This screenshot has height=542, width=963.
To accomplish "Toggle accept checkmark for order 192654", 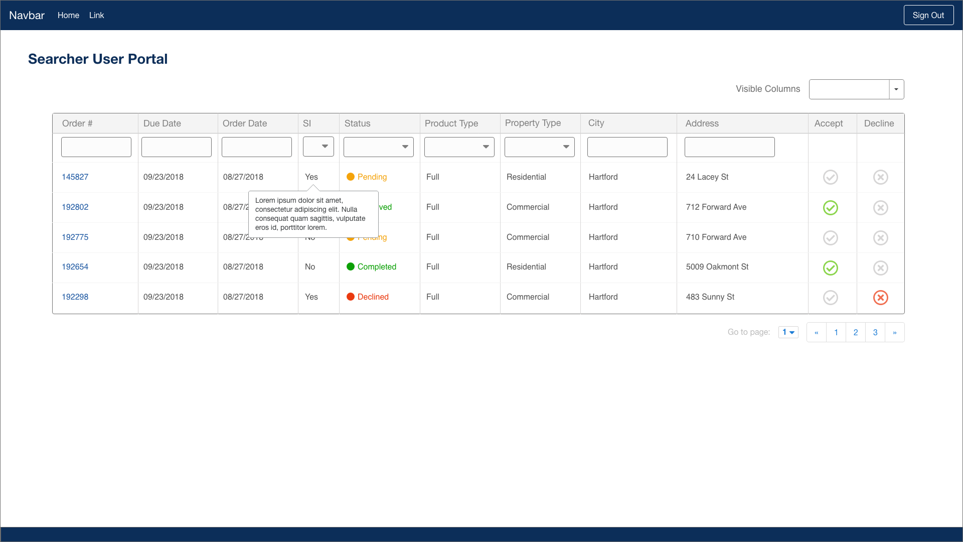I will coord(831,268).
